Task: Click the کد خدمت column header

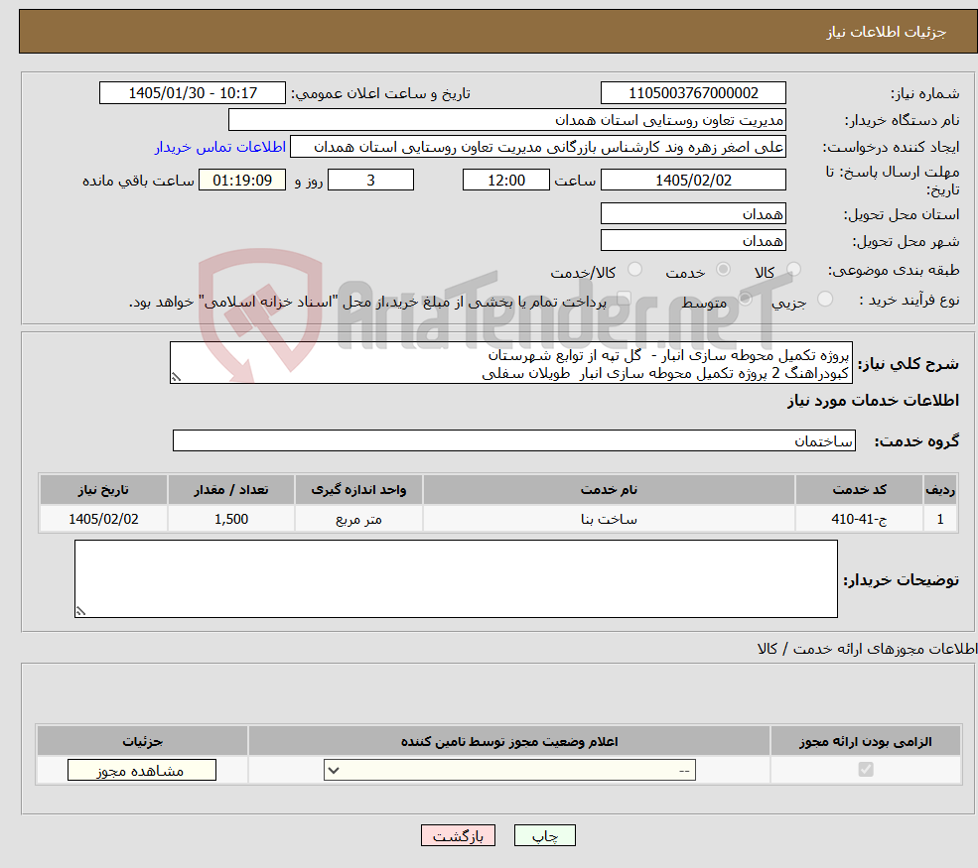Action: pos(859,490)
